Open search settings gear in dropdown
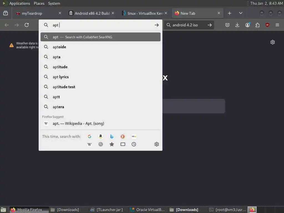Image resolution: width=284 pixels, height=213 pixels. point(157,144)
